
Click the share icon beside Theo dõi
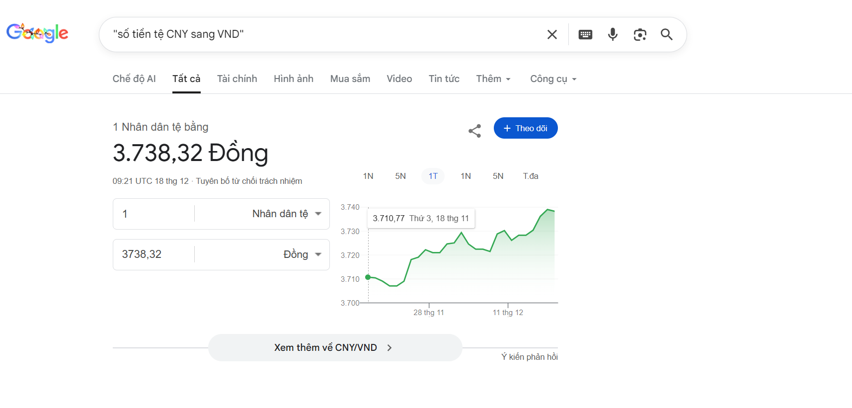(x=474, y=131)
